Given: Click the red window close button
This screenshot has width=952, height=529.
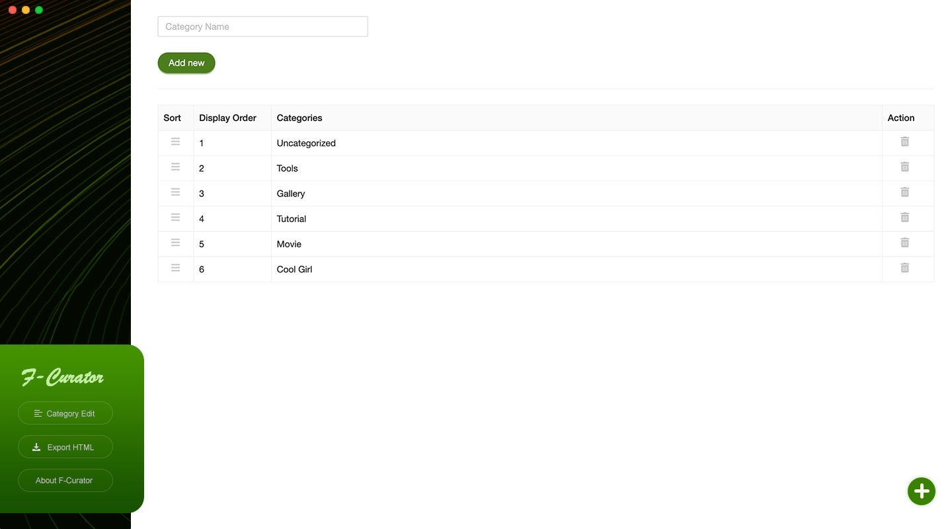Looking at the screenshot, I should coord(12,10).
